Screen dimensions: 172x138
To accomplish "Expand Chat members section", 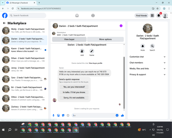I will click(x=148, y=63).
